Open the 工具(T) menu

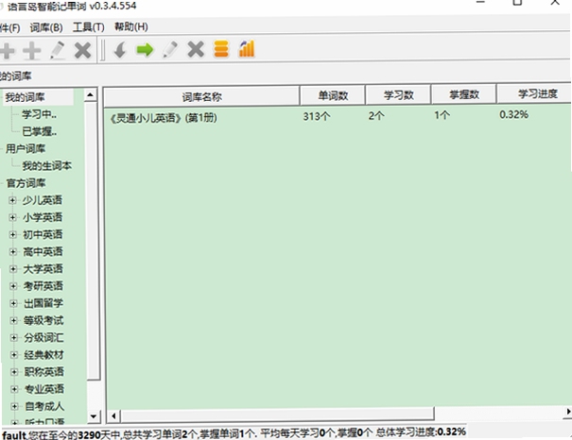(x=89, y=27)
